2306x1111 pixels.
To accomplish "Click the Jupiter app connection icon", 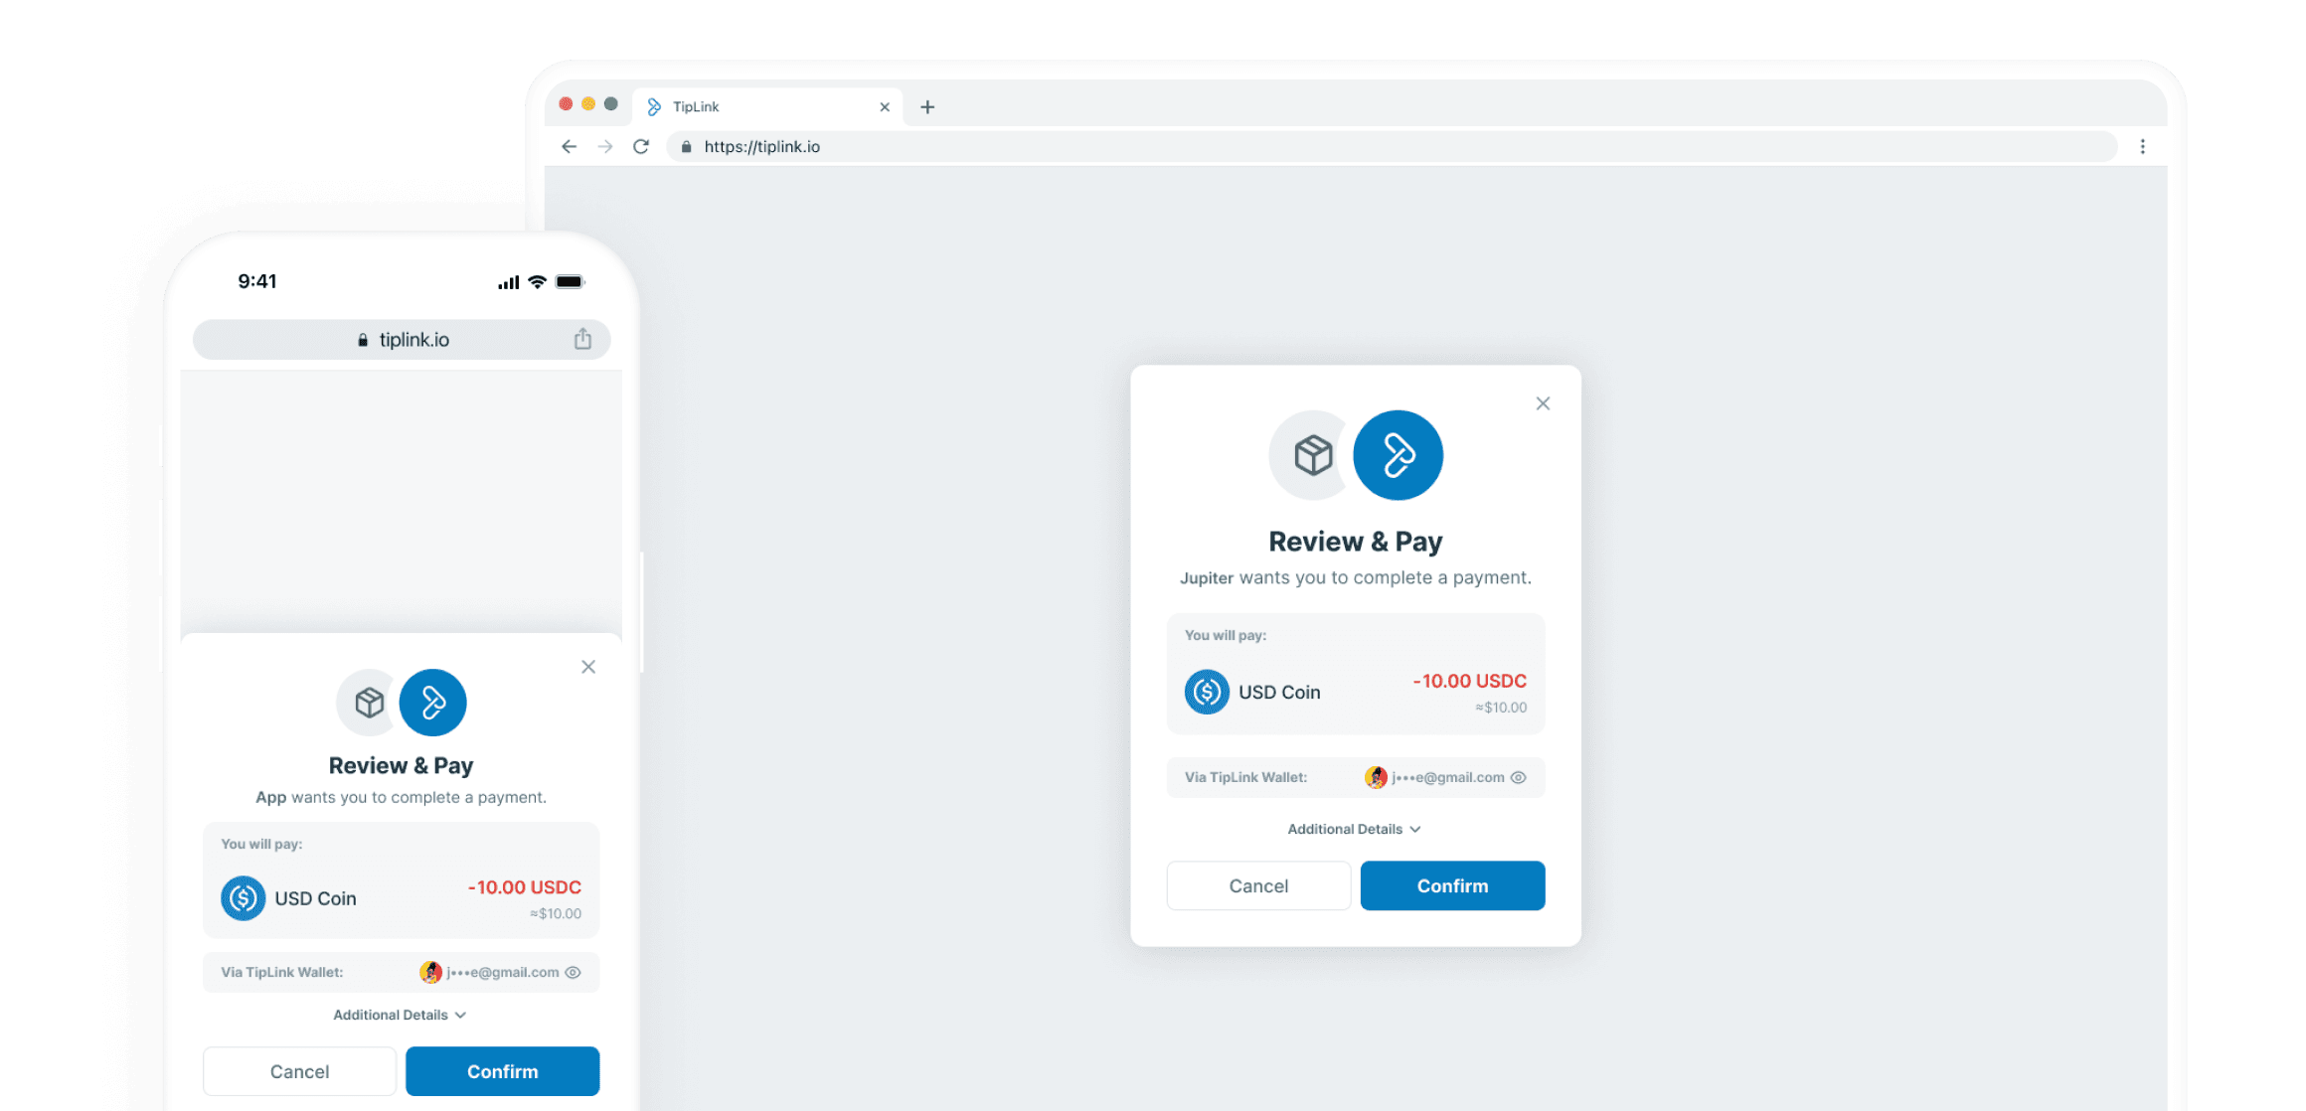I will pyautogui.click(x=1312, y=454).
